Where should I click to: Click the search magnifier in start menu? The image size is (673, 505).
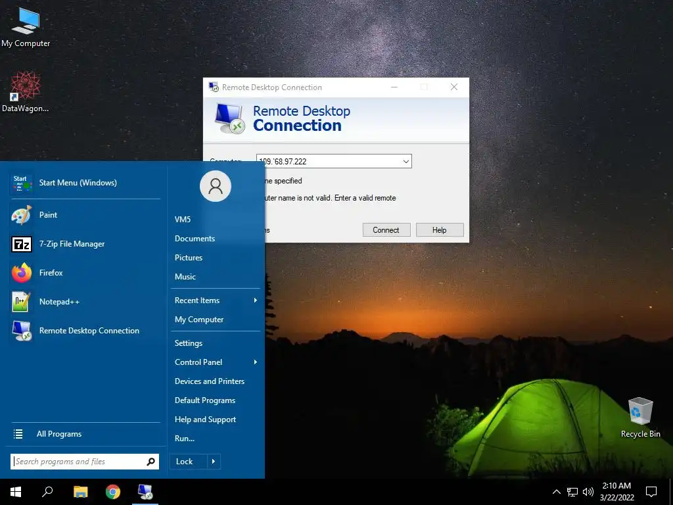[151, 462]
